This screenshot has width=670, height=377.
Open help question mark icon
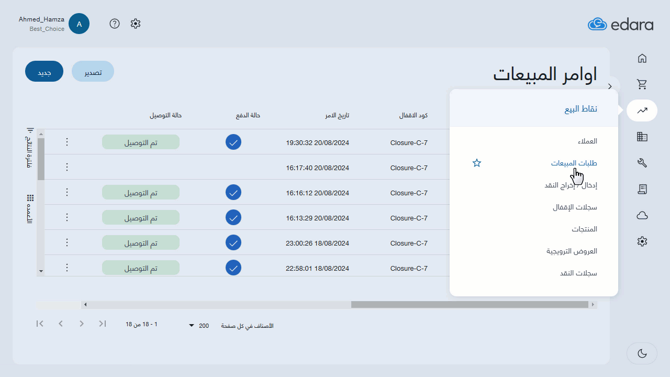[x=115, y=24]
